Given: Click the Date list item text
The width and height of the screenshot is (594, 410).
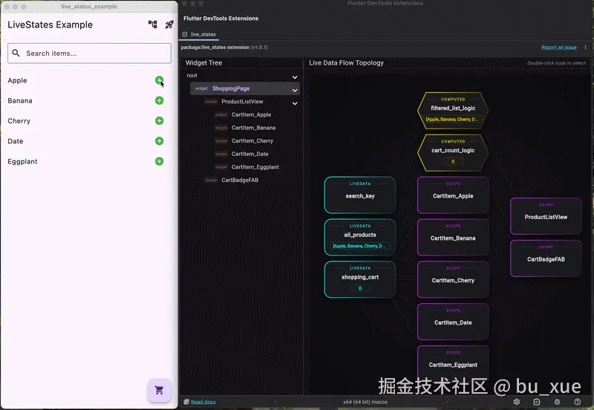Looking at the screenshot, I should (x=16, y=141).
